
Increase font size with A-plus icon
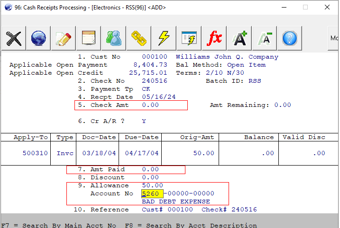239,38
